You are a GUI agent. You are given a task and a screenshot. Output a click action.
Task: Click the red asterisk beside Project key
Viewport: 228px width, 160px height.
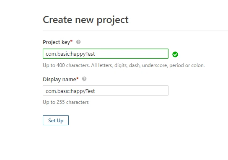[x=71, y=41]
